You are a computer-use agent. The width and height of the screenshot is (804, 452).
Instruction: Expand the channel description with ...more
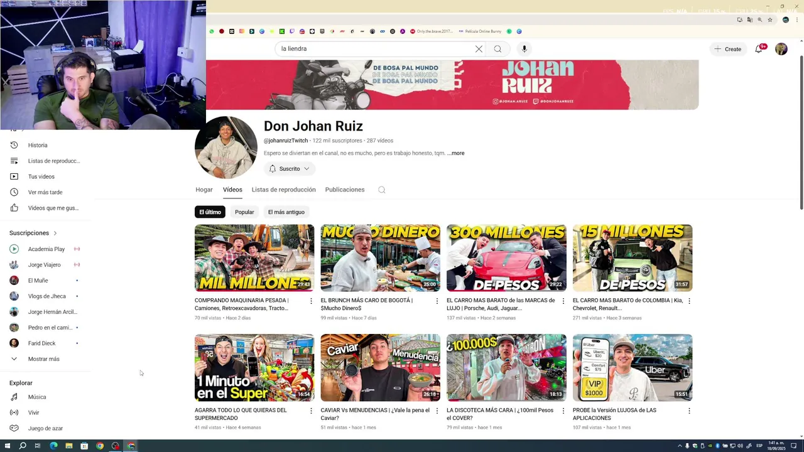[x=456, y=153]
